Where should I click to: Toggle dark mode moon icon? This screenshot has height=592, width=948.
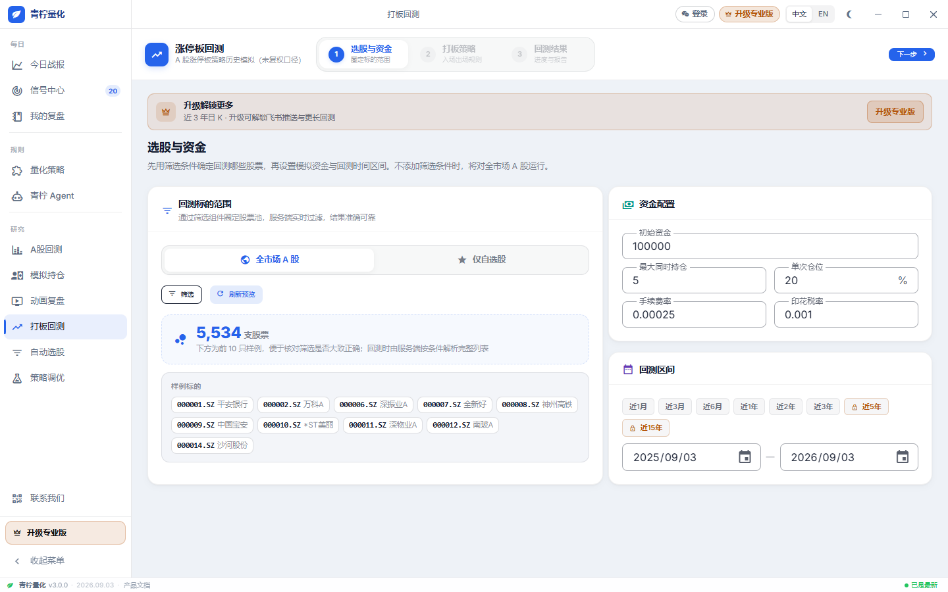849,14
